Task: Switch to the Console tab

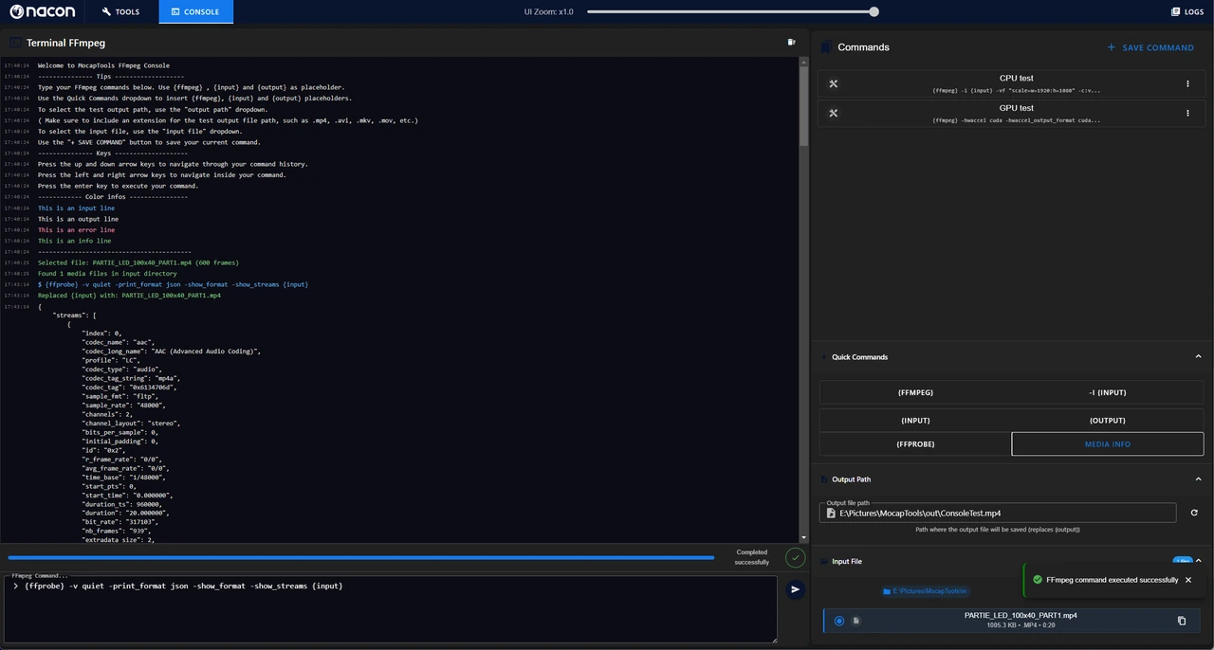Action: pos(195,11)
